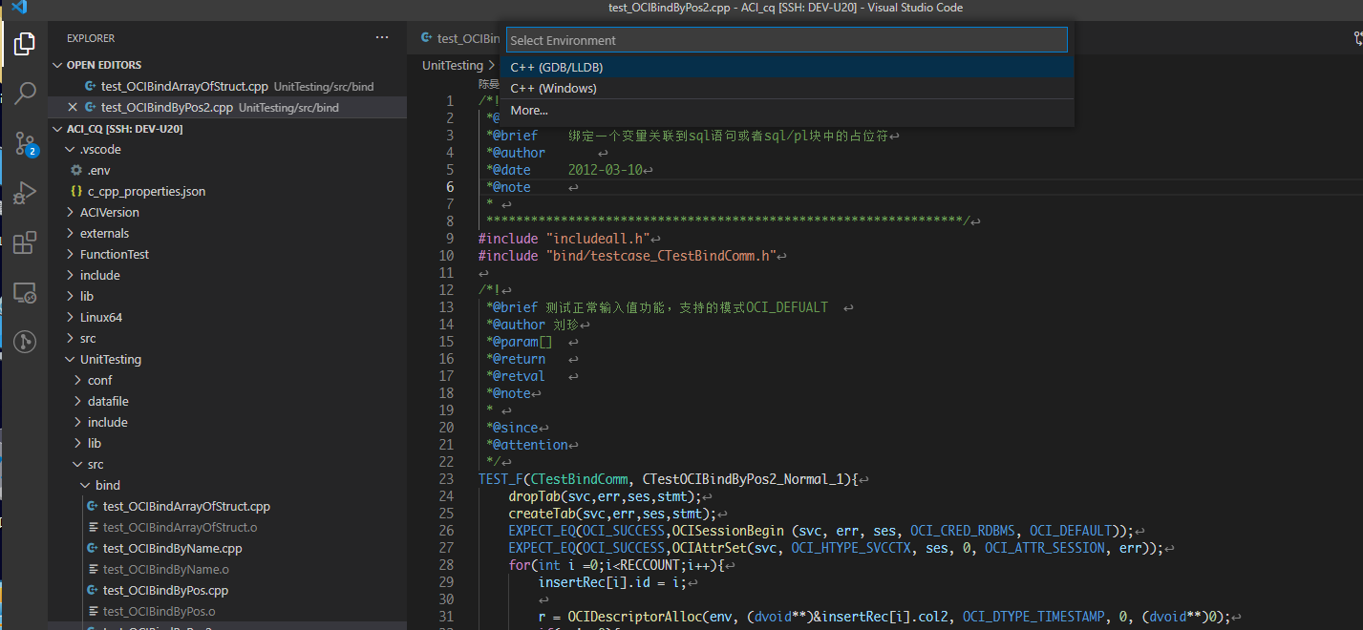Click the date 2012-03-10 in comment
Image resolution: width=1363 pixels, height=630 pixels.
pos(605,170)
